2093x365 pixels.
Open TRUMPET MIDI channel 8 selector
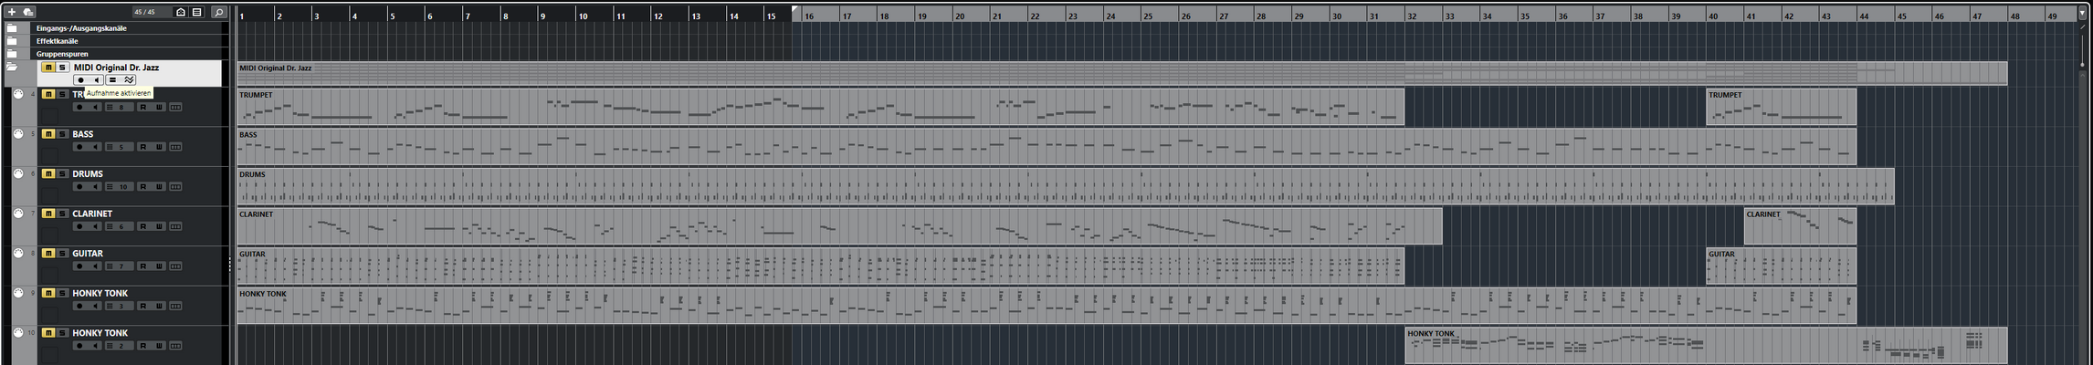[x=120, y=107]
